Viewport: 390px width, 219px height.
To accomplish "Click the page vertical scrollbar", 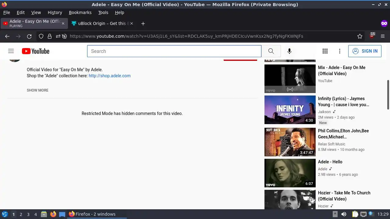I will [x=388, y=95].
